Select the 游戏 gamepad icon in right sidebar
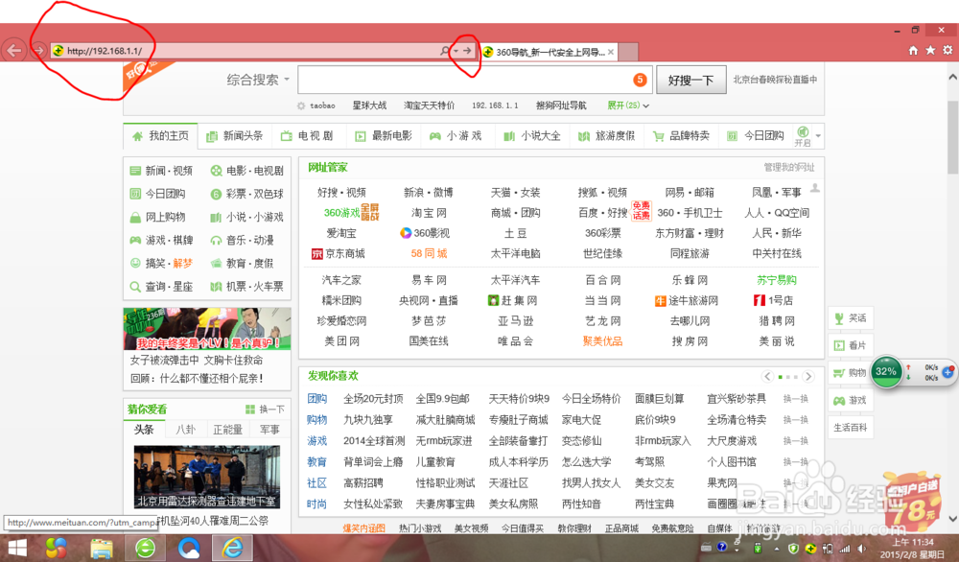The height and width of the screenshot is (562, 959). tap(839, 400)
